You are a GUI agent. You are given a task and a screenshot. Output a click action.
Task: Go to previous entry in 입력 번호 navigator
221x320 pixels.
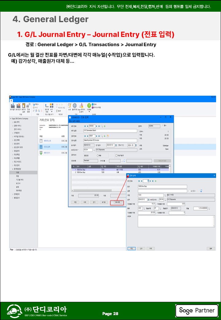point(87,136)
